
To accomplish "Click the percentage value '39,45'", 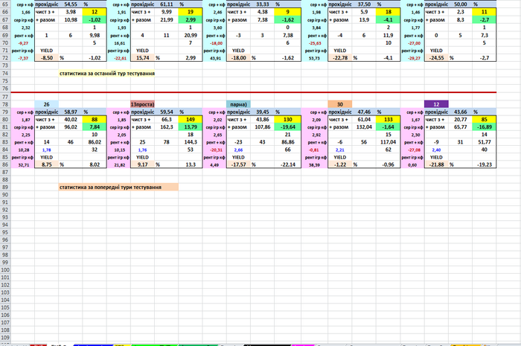I will click(x=263, y=112).
